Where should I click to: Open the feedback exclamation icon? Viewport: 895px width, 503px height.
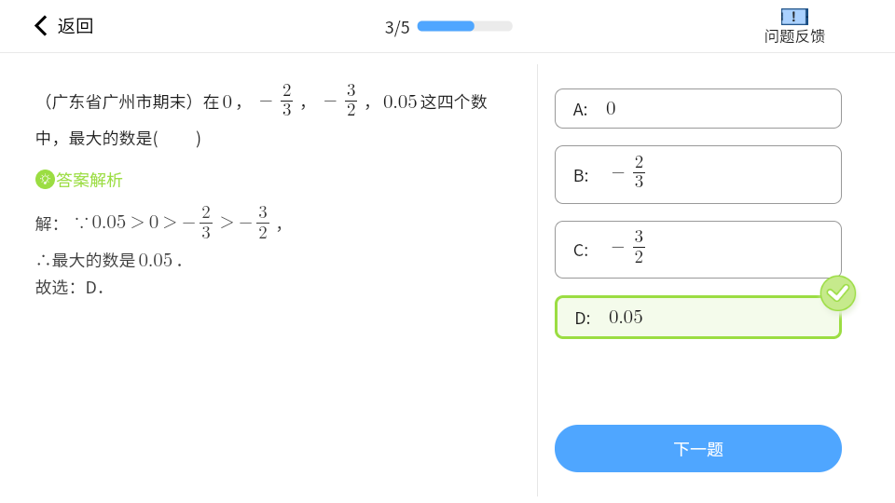click(794, 17)
